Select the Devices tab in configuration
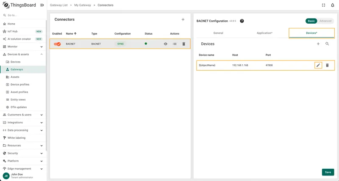Screen dimensions: 339x181 tap(311, 33)
